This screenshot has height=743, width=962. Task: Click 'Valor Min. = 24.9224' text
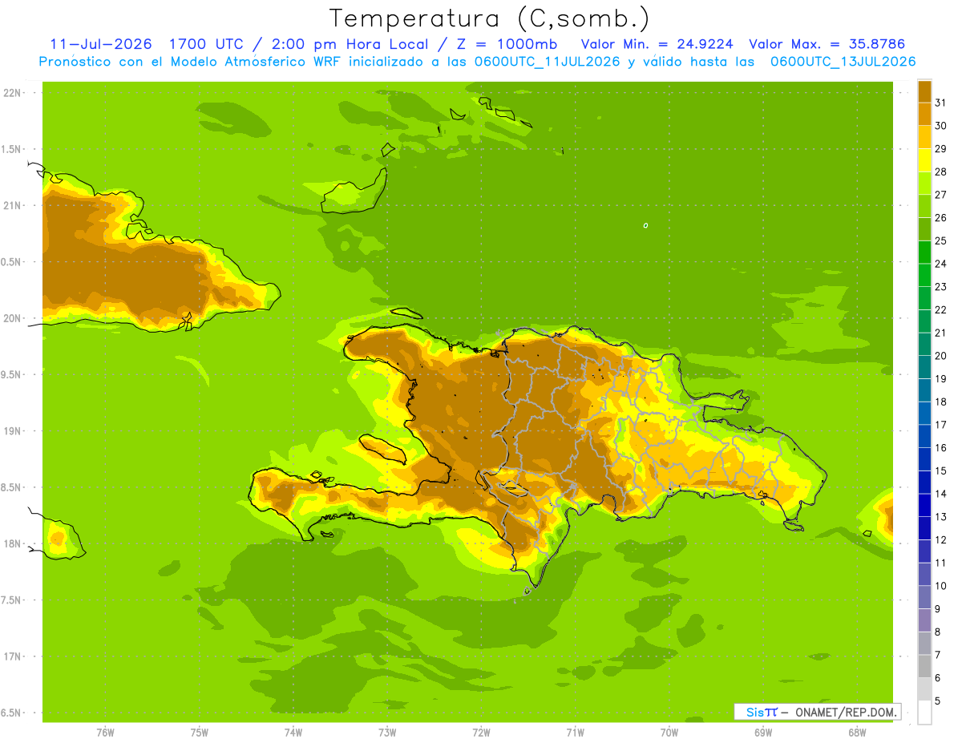point(657,44)
